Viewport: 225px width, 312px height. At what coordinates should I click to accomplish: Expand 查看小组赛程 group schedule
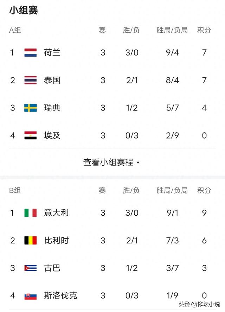(x=111, y=163)
